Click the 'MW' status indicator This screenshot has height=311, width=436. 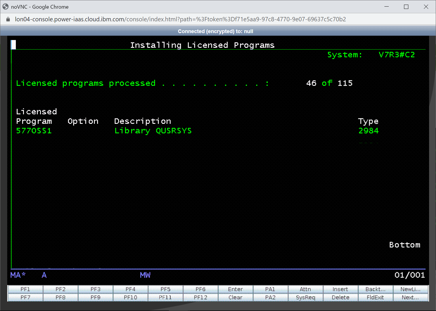[x=145, y=275]
